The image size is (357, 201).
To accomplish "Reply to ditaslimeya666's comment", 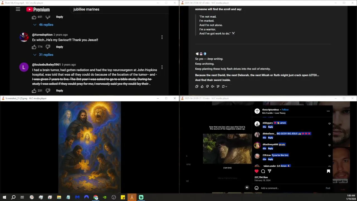I will 271,149.
